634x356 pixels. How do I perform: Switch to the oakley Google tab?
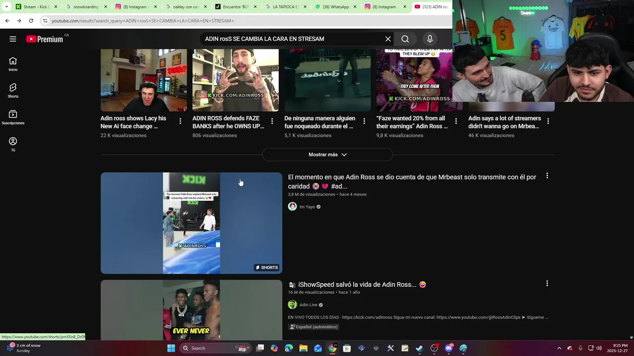click(x=185, y=7)
